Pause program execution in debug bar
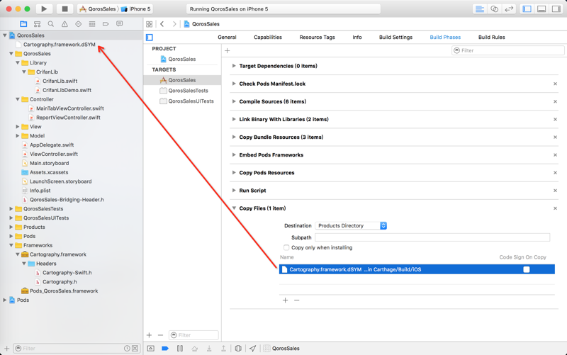 [180, 349]
